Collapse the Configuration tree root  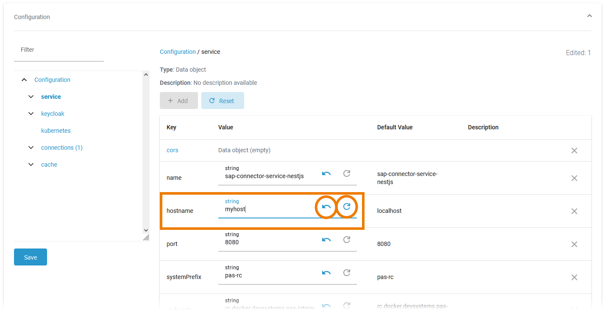(25, 80)
